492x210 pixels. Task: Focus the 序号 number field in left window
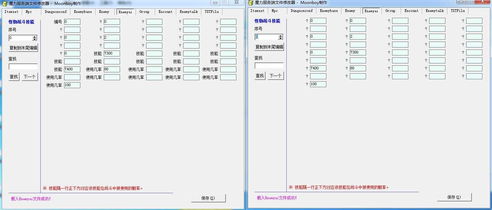20,38
